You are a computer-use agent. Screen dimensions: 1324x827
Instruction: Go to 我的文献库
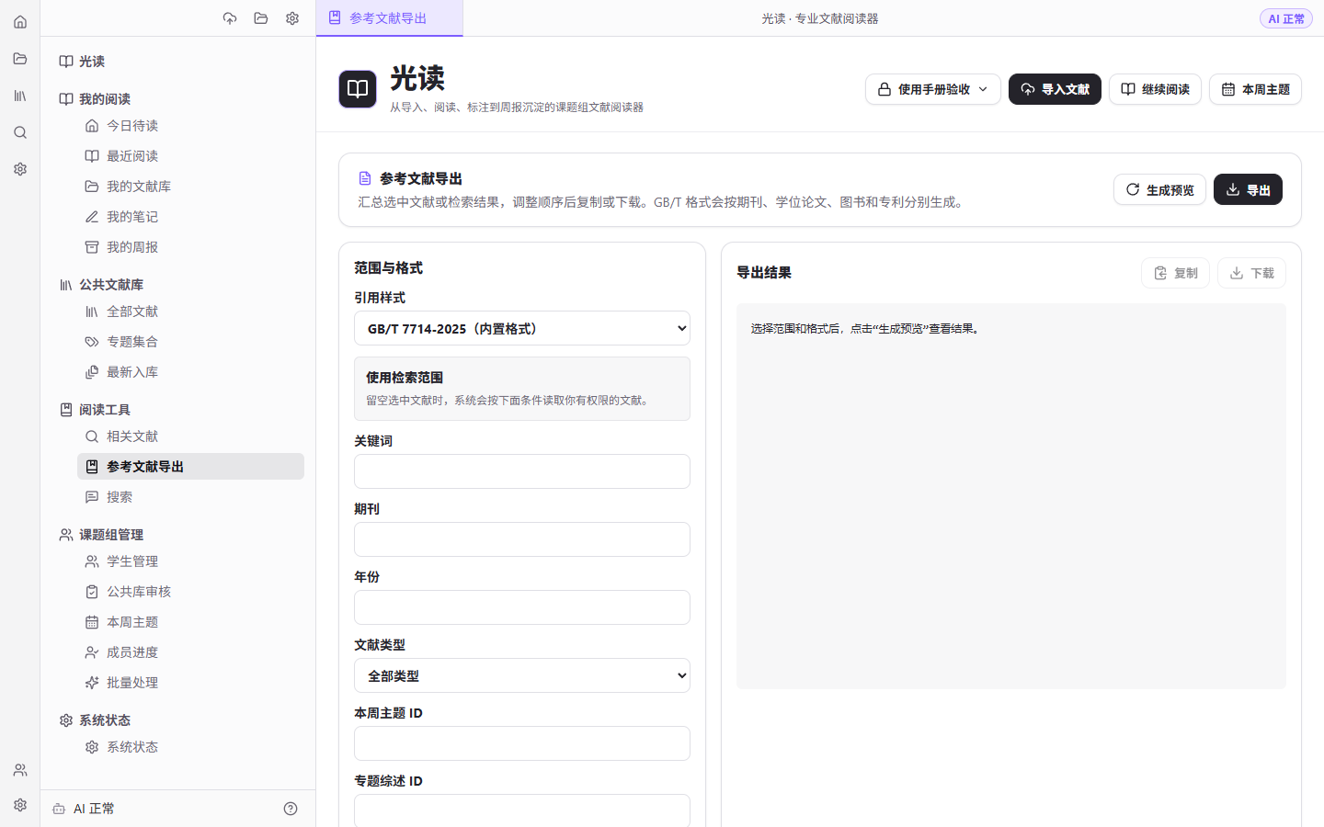point(190,187)
